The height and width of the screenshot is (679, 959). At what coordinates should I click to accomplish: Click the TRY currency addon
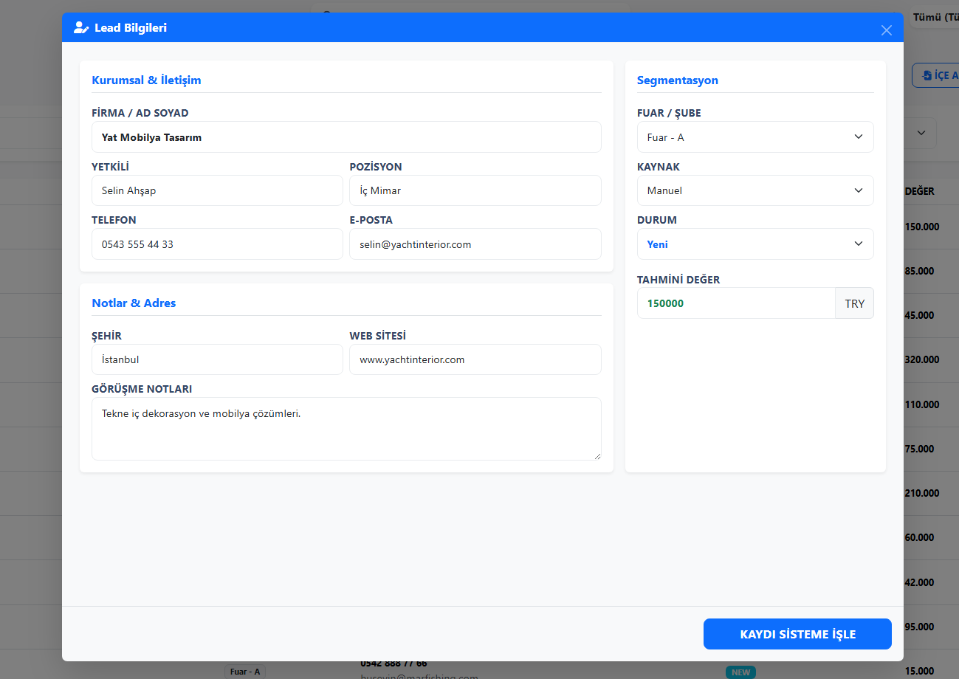854,303
